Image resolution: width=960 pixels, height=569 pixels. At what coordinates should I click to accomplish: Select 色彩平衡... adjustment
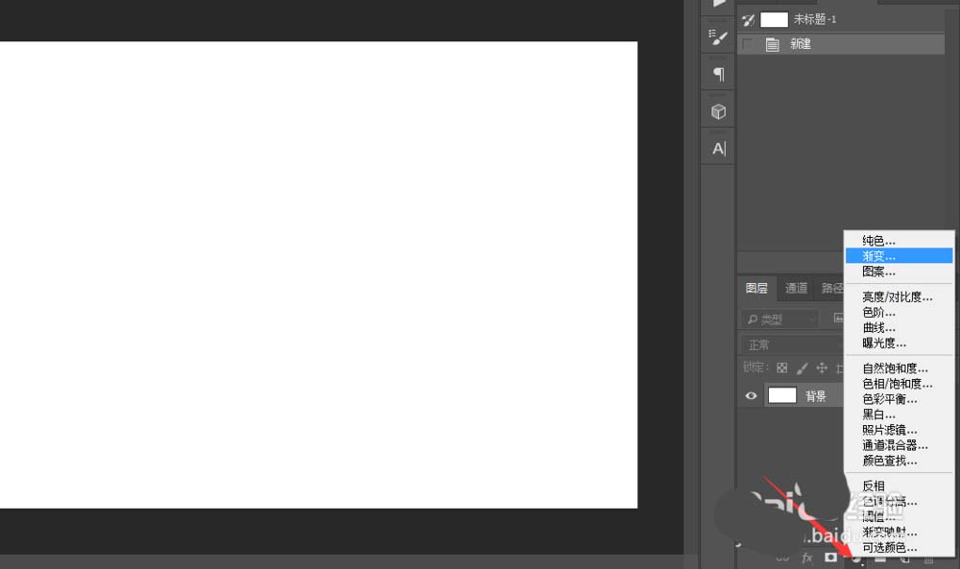point(899,399)
